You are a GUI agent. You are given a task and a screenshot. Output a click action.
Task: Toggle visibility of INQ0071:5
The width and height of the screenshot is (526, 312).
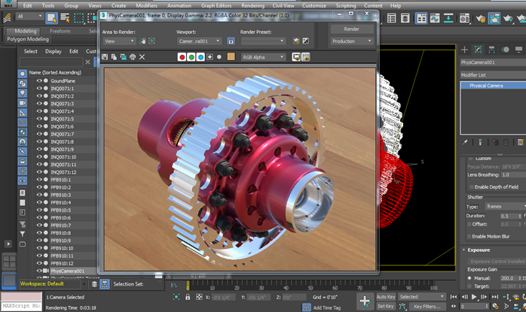coord(39,119)
